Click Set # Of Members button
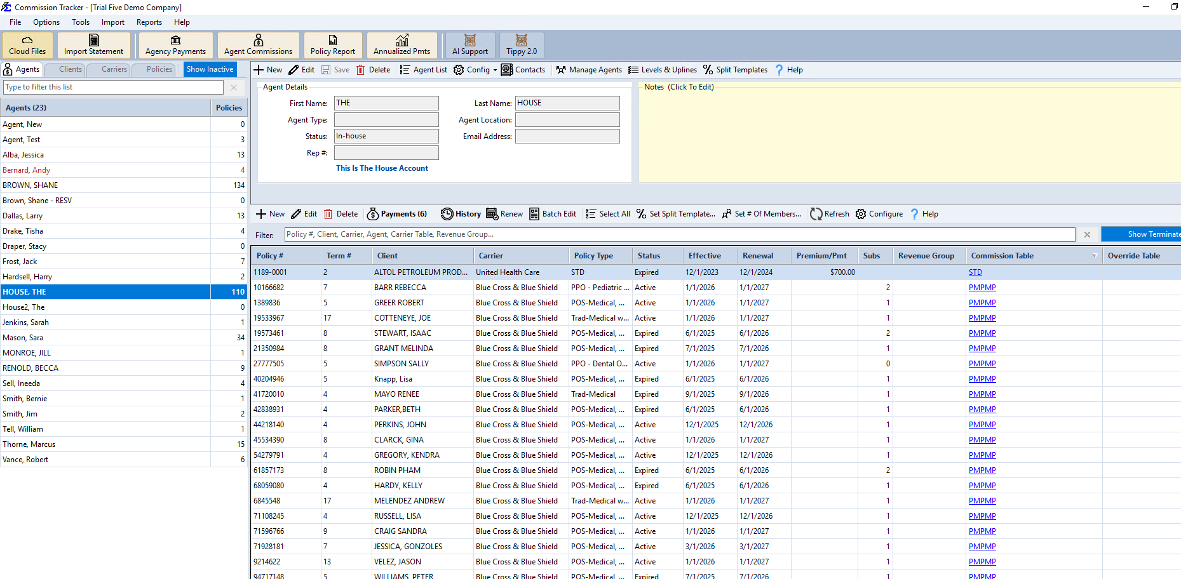Screen dimensions: 1181x579 (762, 214)
